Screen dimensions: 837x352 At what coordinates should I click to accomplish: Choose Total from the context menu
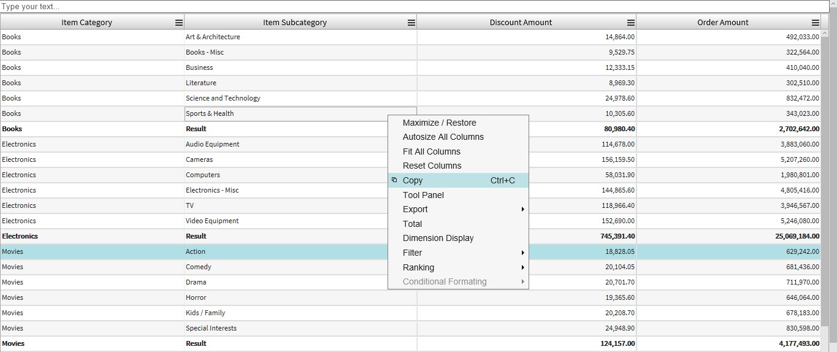tap(412, 224)
